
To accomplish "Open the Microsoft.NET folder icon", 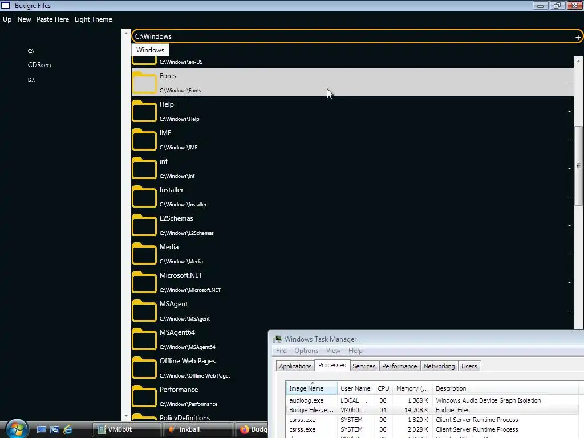I will 144,282.
